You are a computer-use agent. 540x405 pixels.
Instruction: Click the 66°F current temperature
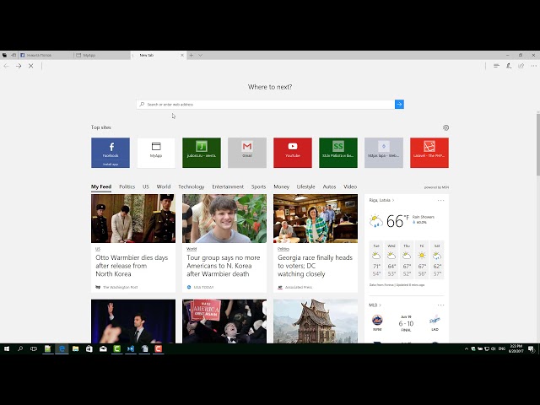click(397, 221)
